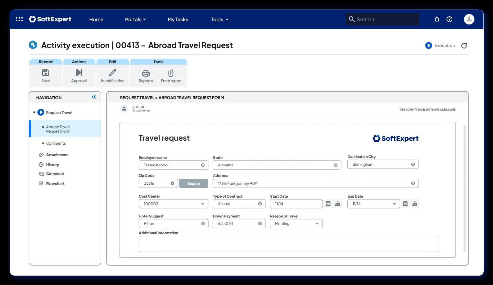The image size is (493, 285).
Task: Open the Tools dropdown menu
Action: click(219, 20)
